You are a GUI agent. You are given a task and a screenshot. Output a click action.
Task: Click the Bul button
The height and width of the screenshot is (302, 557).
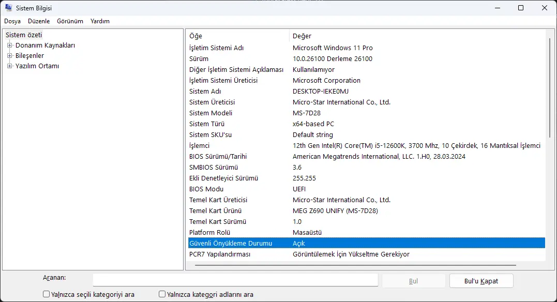[413, 281]
